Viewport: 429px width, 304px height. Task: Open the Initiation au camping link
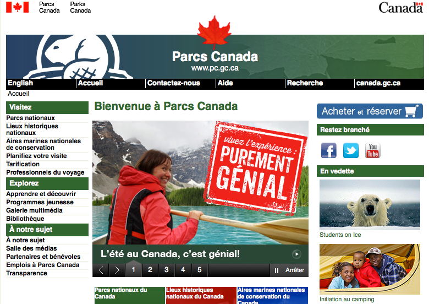pos(346,300)
